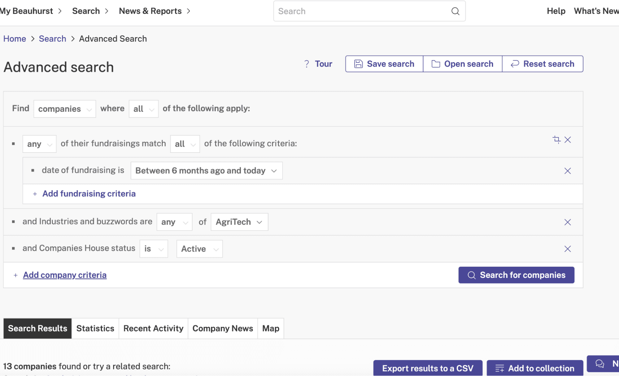Open the Help link
The height and width of the screenshot is (376, 619).
(556, 11)
